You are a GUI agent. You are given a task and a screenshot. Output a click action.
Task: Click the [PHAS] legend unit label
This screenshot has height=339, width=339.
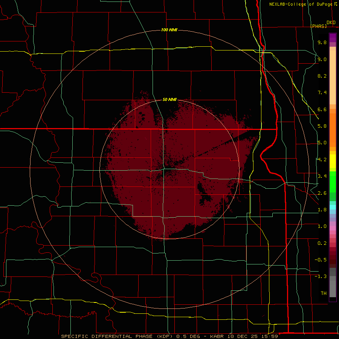tap(318, 26)
